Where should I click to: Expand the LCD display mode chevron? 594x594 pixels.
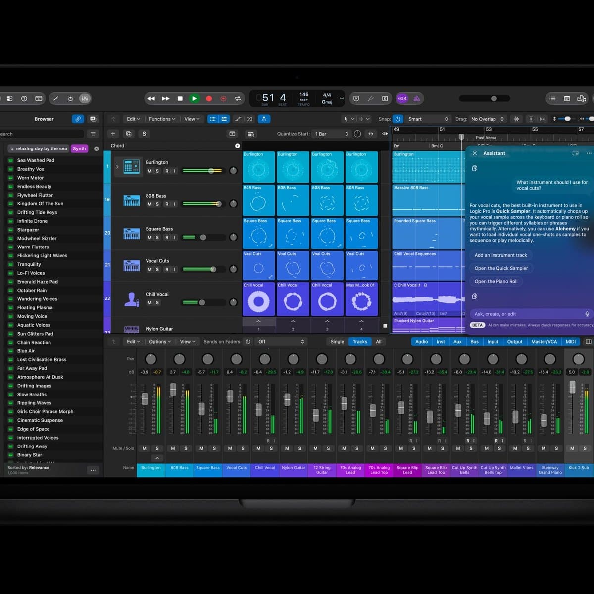tap(342, 99)
